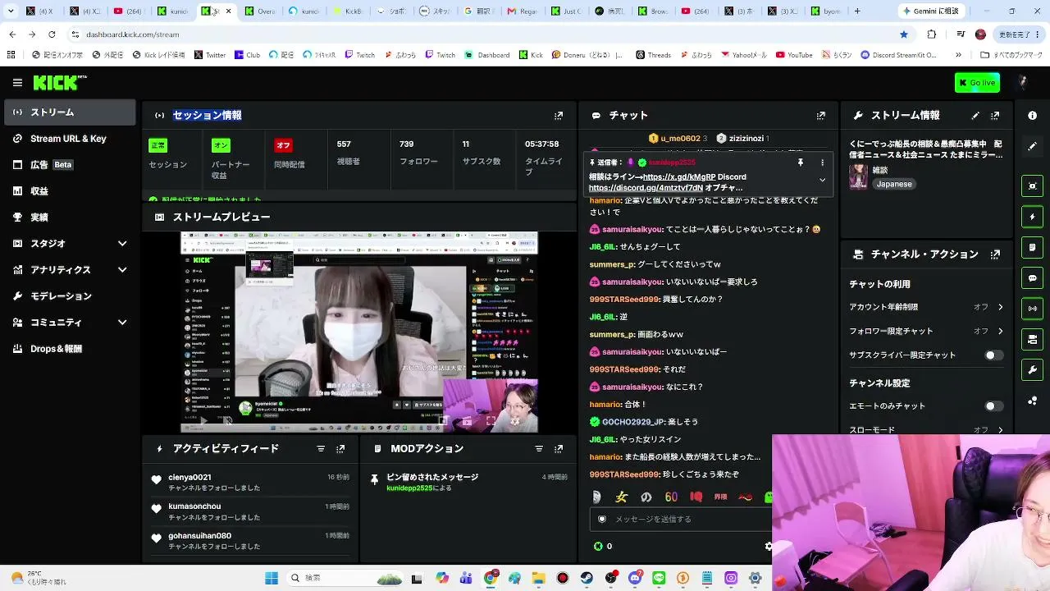
Task: Open the Steam icon in the taskbar
Action: [587, 579]
